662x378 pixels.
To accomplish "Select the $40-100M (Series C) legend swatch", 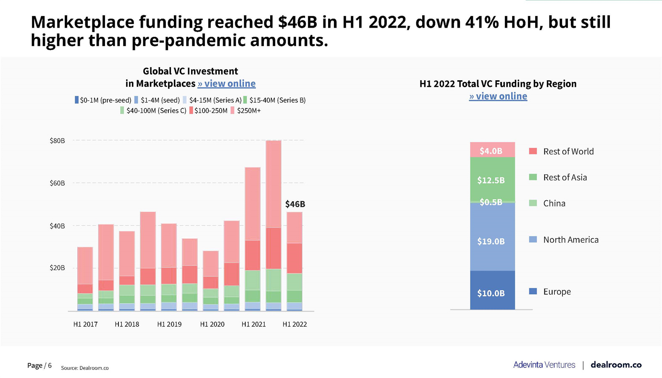I will pyautogui.click(x=122, y=110).
